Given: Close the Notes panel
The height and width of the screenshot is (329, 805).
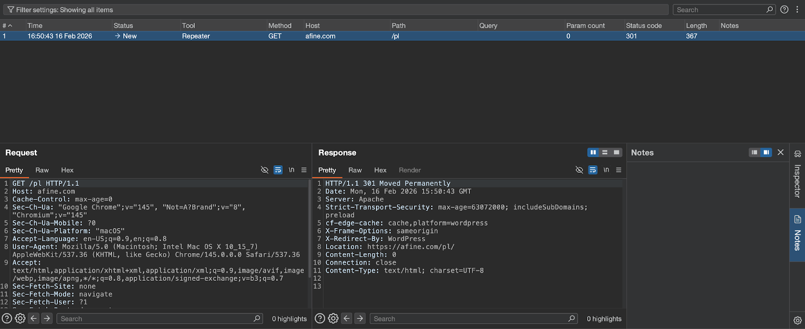Looking at the screenshot, I should point(781,152).
